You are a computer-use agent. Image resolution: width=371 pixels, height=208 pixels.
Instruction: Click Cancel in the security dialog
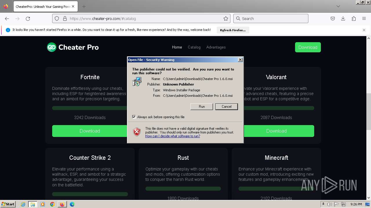[x=226, y=107]
